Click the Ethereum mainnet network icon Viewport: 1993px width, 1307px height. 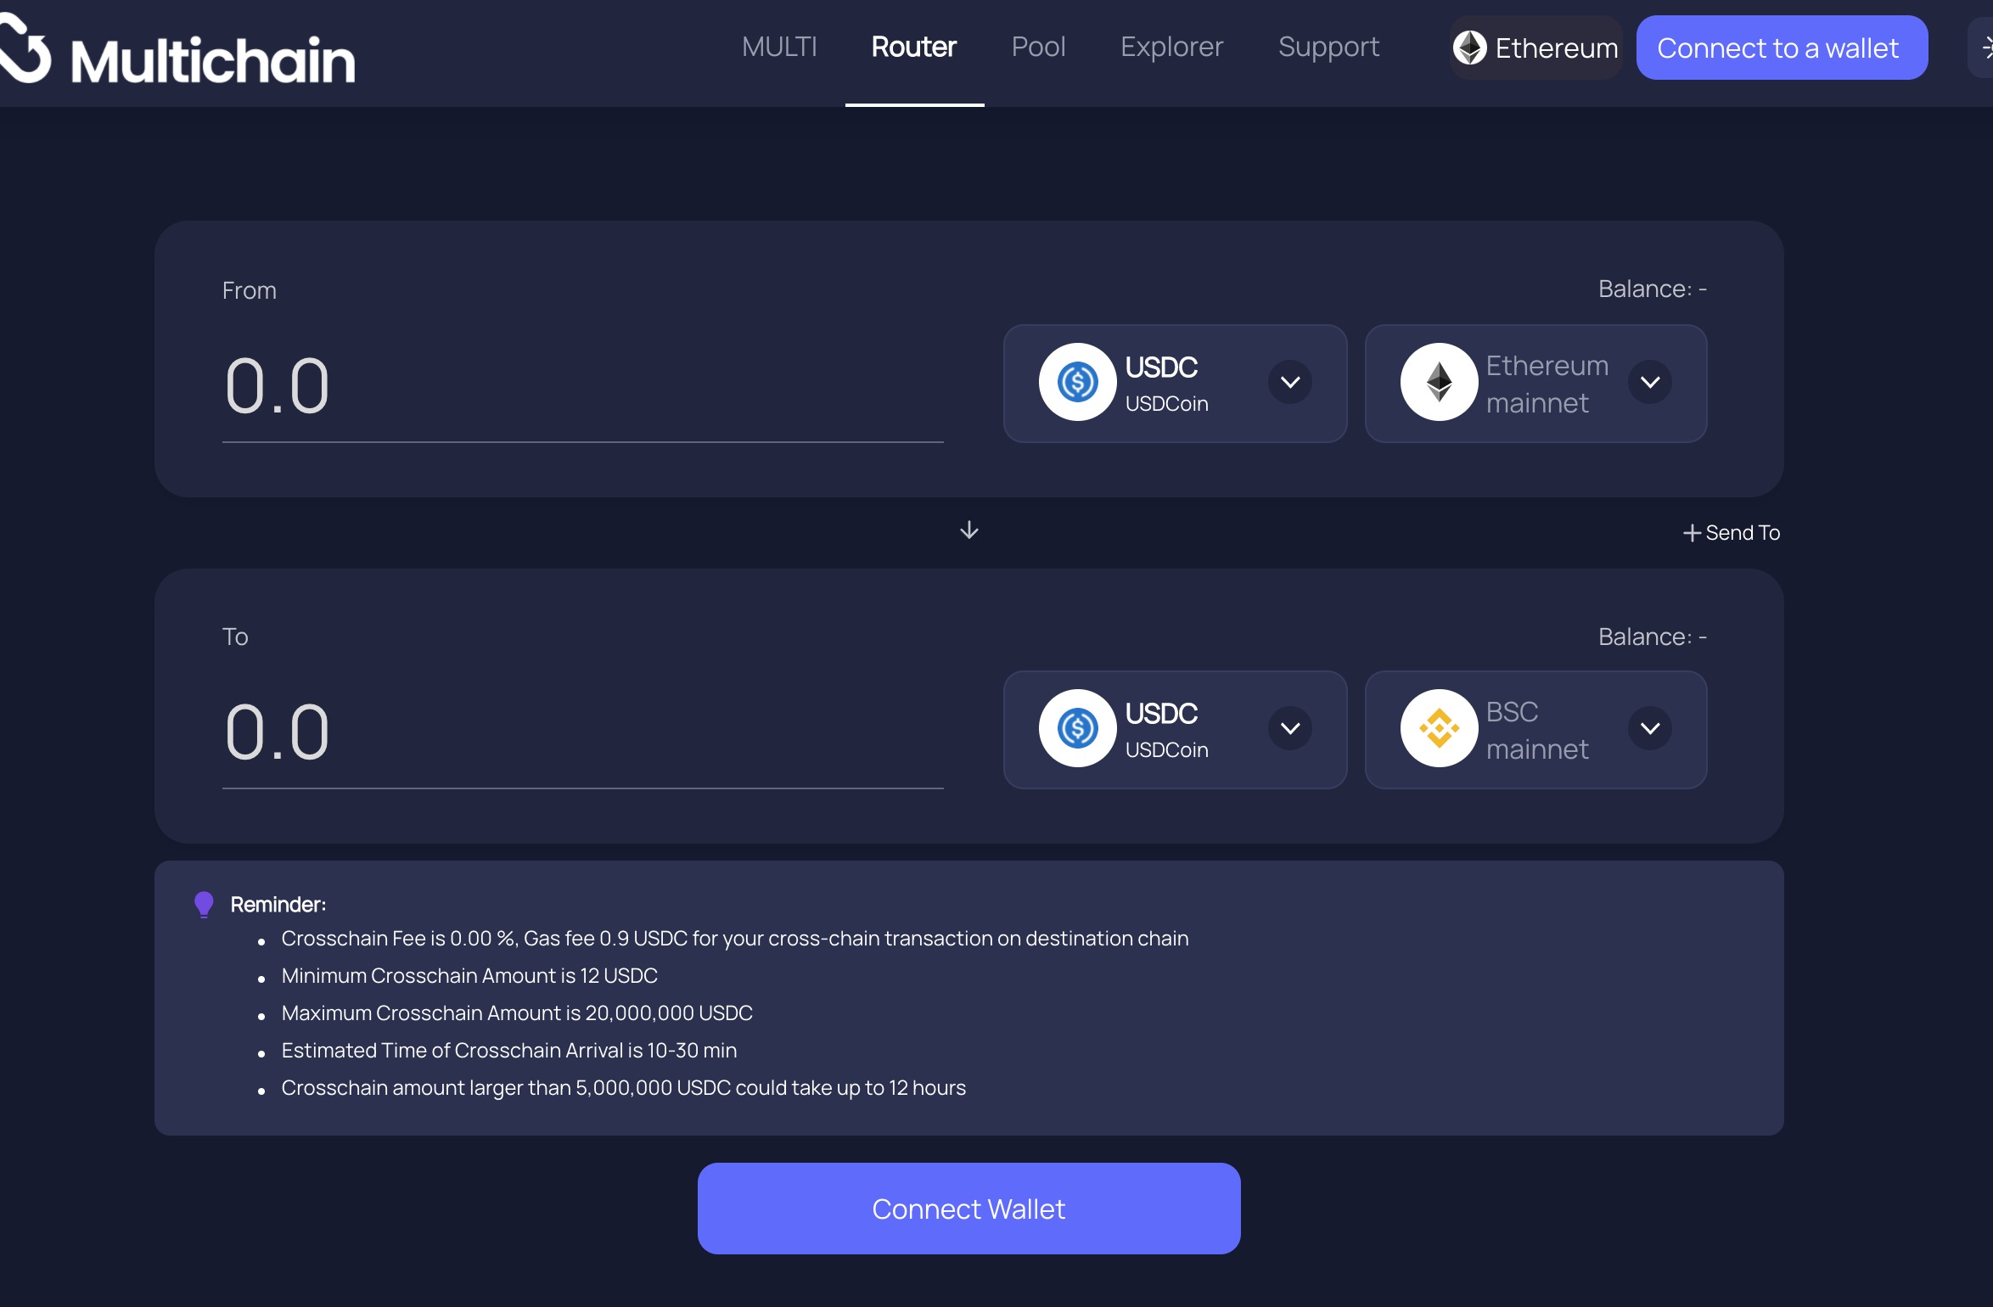coord(1437,382)
